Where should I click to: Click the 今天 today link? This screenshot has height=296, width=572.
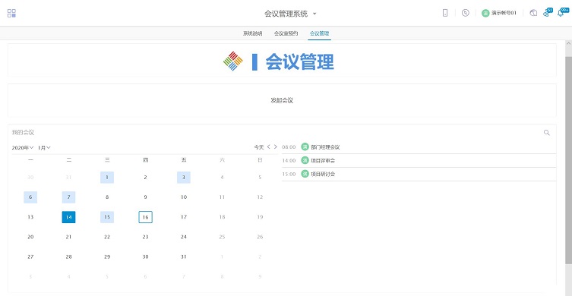(259, 147)
